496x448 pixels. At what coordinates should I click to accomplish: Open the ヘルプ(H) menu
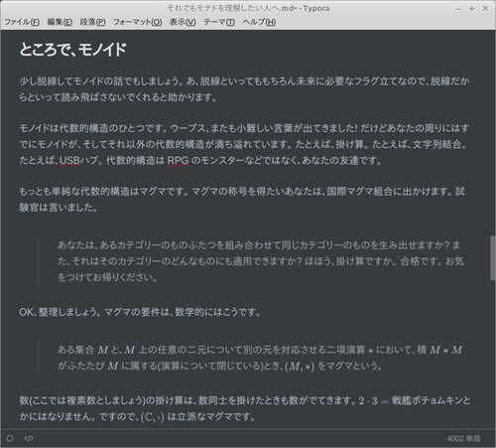[x=259, y=22]
